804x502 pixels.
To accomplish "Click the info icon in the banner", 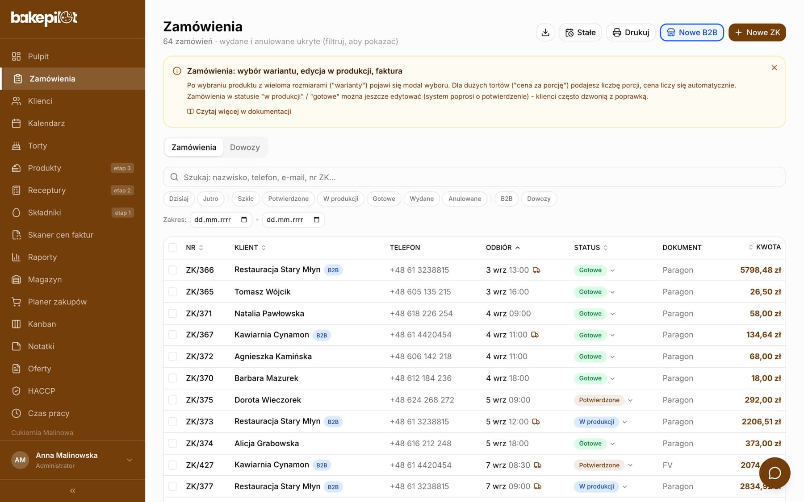I will click(177, 71).
